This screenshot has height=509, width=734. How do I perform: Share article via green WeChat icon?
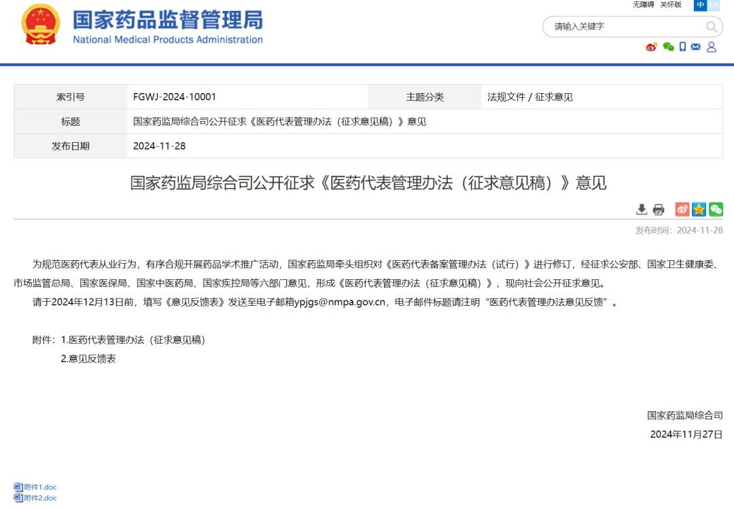(x=716, y=209)
